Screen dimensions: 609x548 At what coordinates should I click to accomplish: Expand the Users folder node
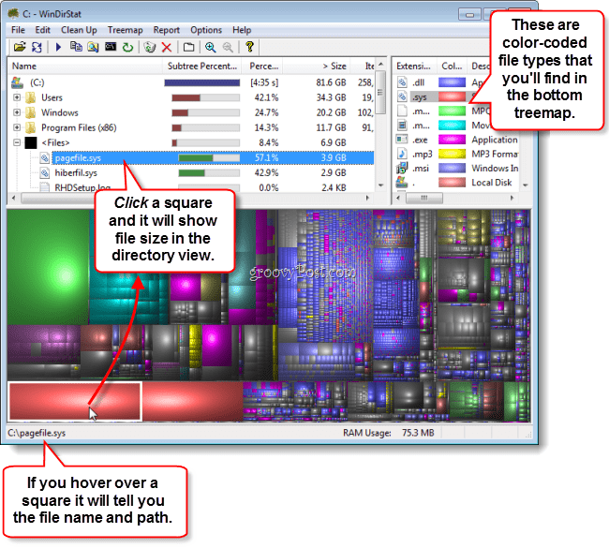click(x=17, y=97)
